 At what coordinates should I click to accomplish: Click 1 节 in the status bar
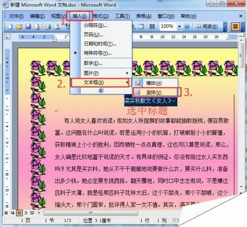click(x=49, y=221)
